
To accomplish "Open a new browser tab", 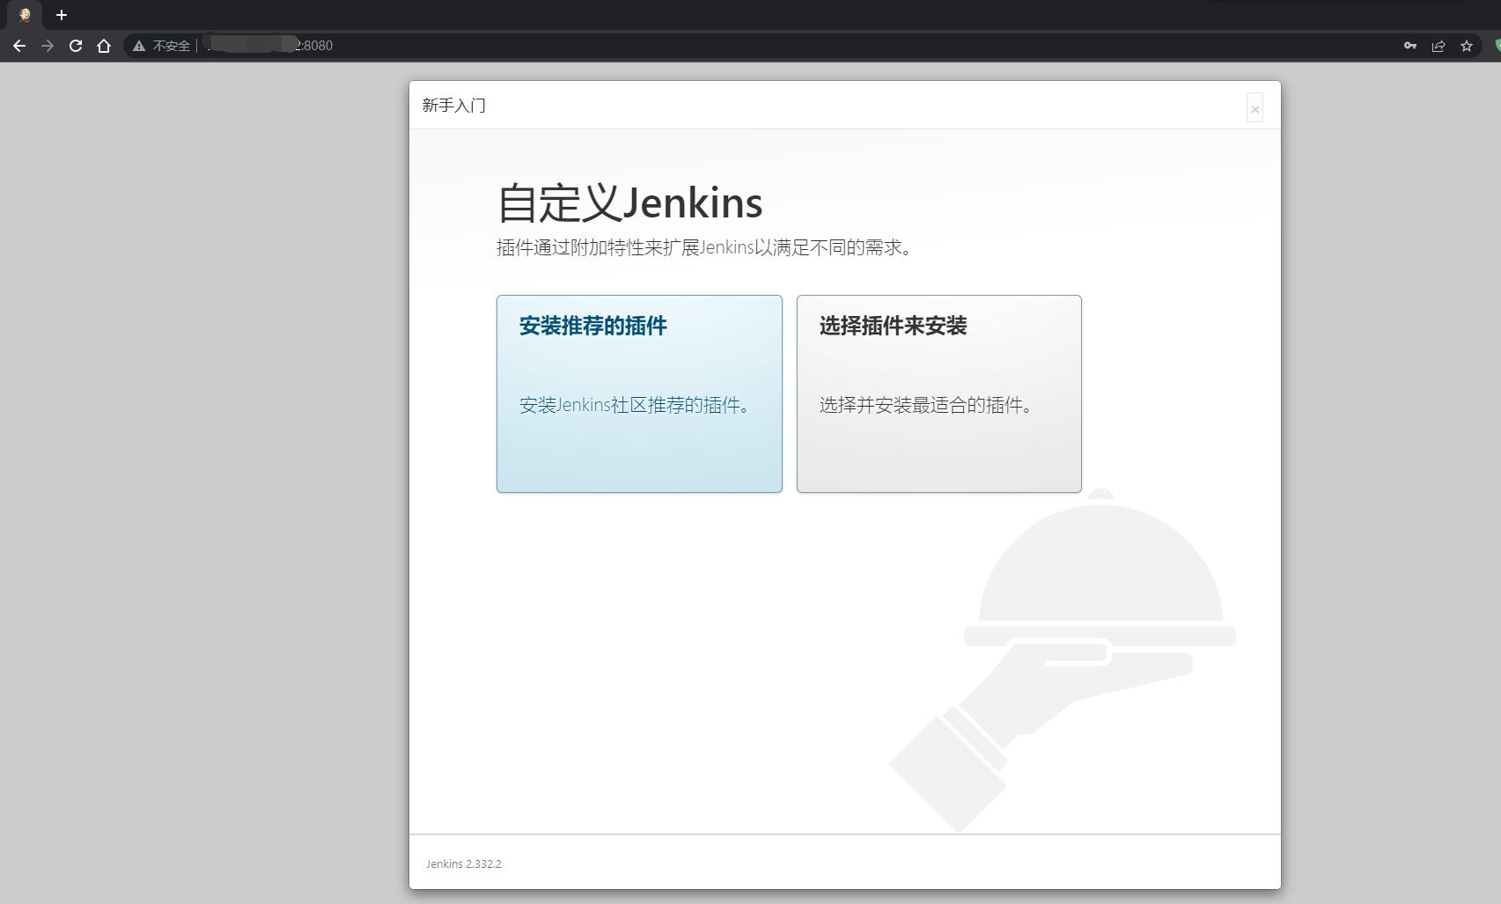I will coord(62,15).
